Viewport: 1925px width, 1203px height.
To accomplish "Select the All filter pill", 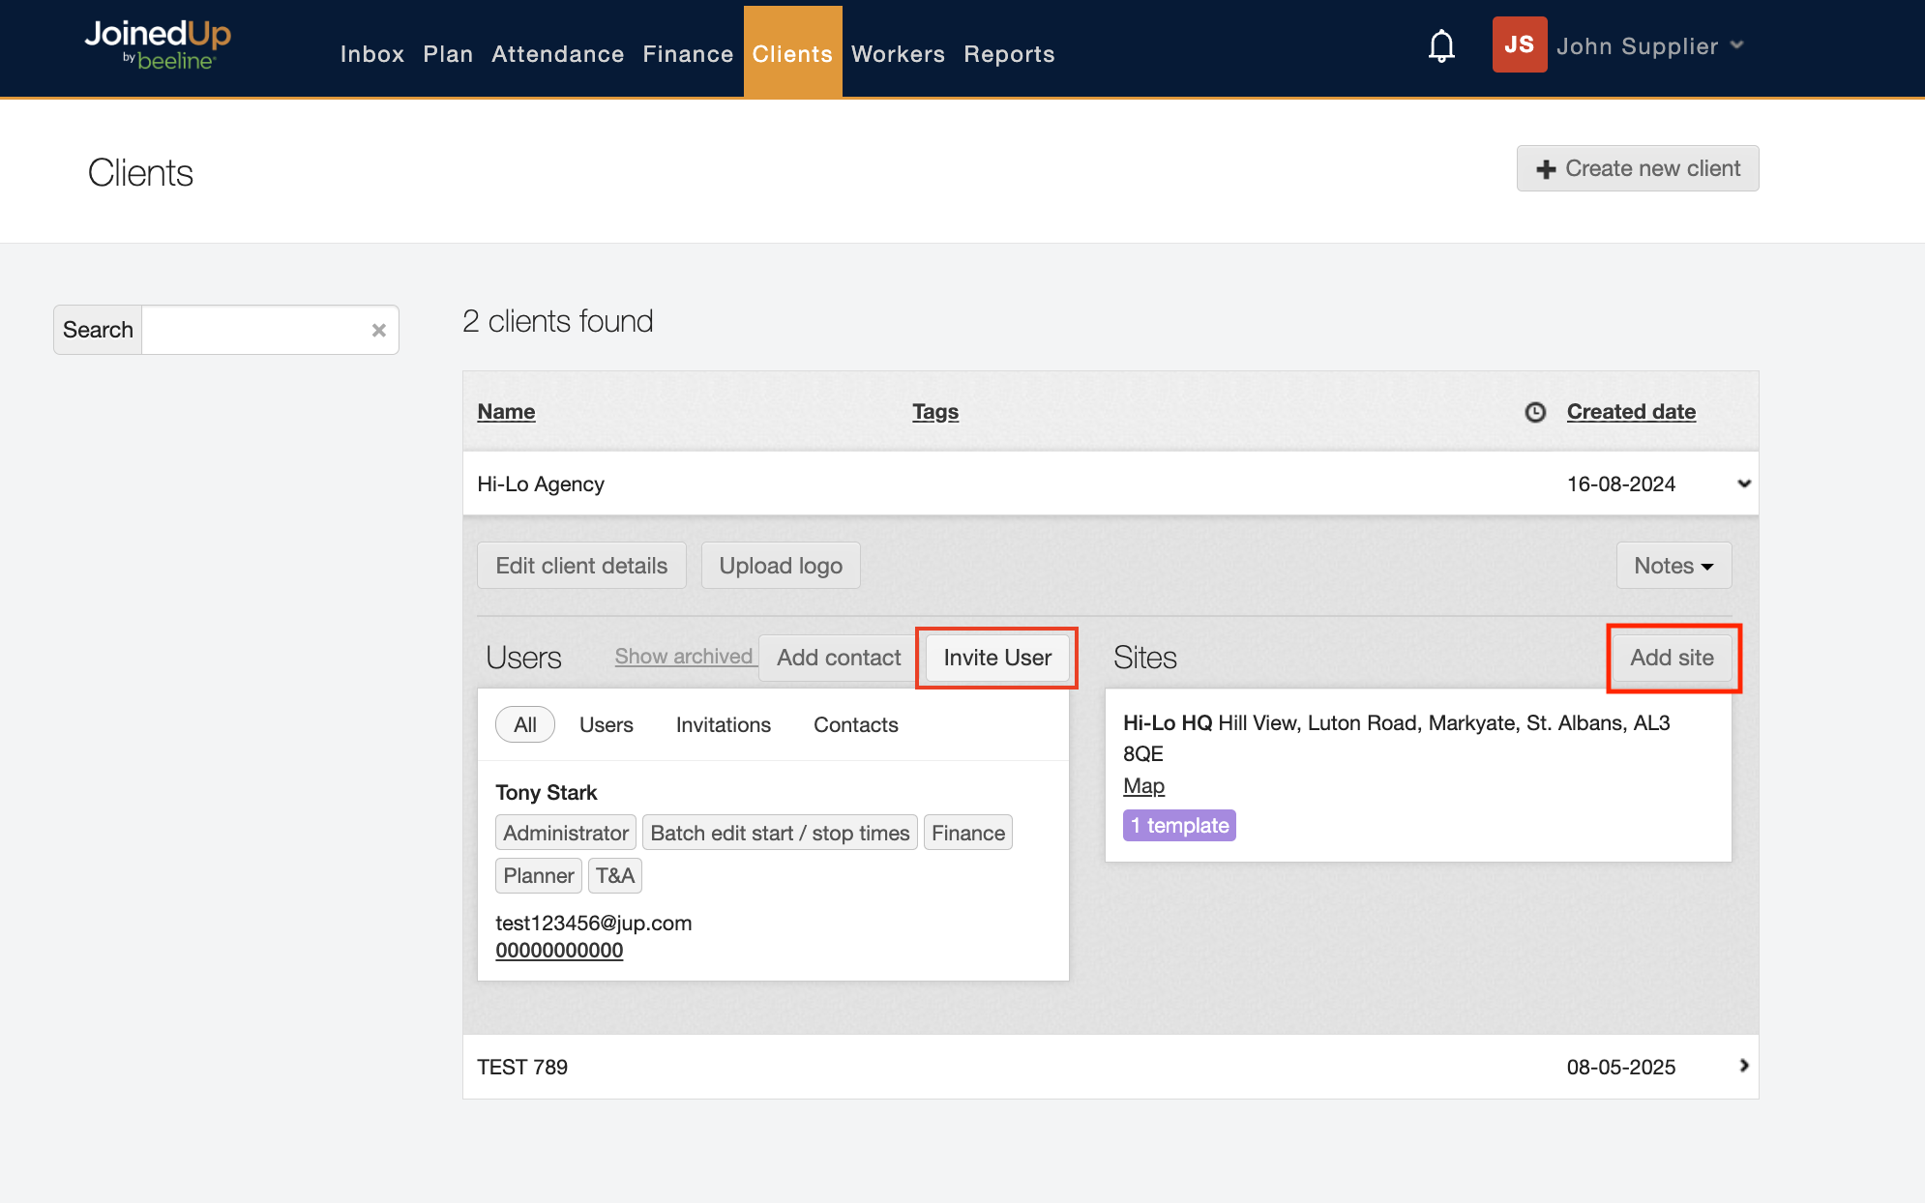I will pos(524,724).
